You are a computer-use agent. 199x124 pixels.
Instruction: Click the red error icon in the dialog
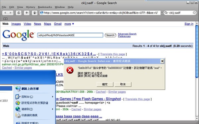pos(70,70)
